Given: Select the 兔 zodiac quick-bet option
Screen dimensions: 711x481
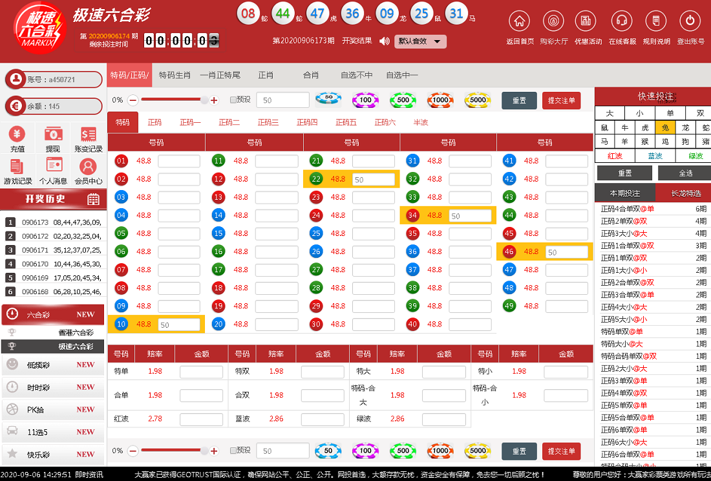Looking at the screenshot, I should pos(665,127).
